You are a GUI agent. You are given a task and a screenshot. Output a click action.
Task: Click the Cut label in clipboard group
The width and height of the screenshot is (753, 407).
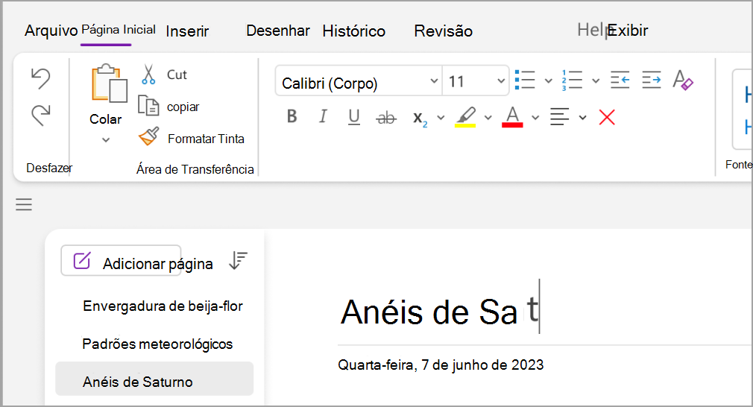[177, 75]
